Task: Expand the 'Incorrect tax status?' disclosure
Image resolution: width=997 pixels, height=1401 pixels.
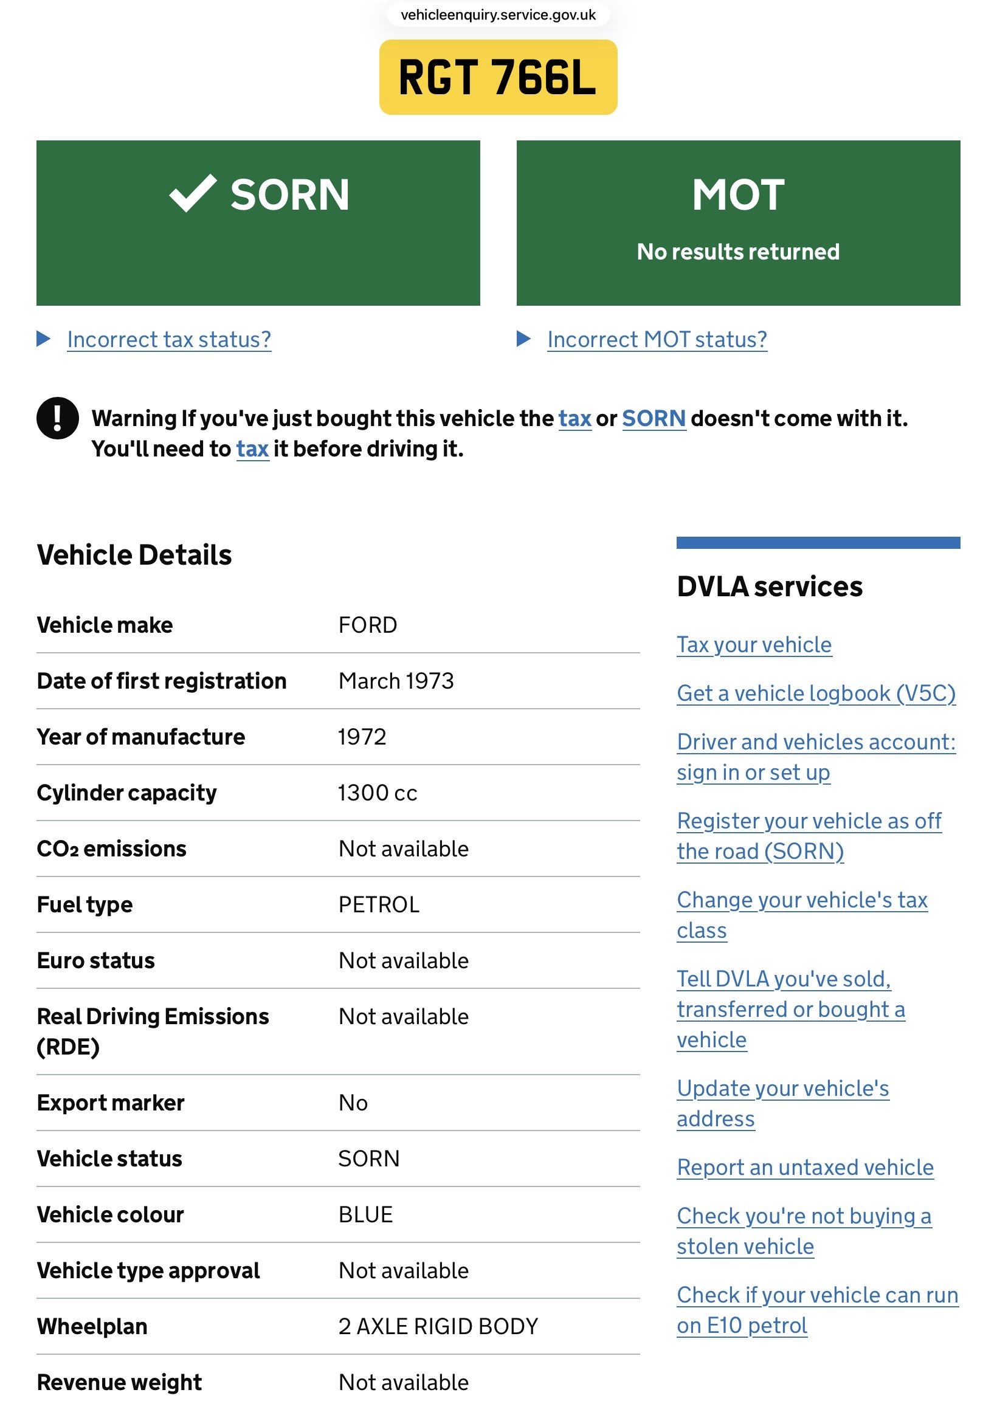Action: pos(168,339)
